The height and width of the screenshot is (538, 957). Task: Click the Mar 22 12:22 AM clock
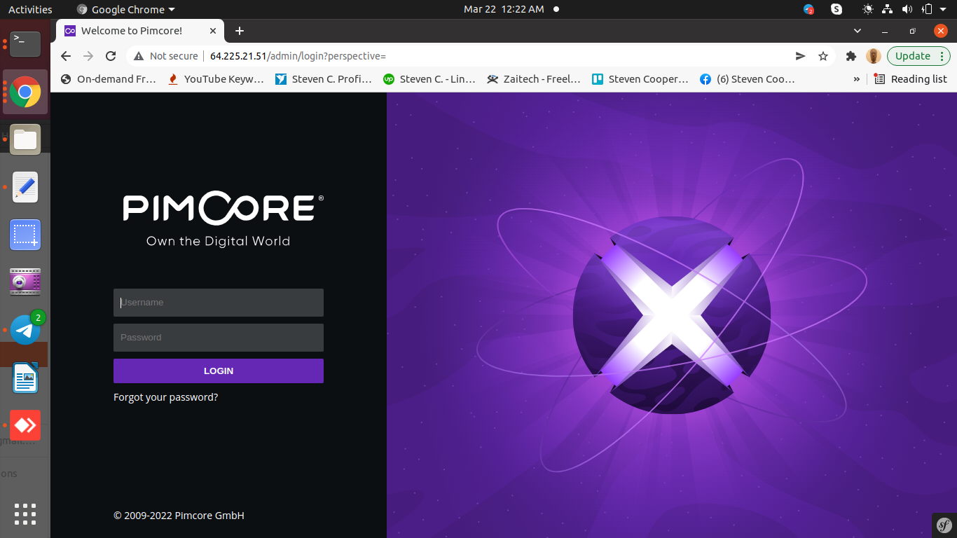(504, 9)
